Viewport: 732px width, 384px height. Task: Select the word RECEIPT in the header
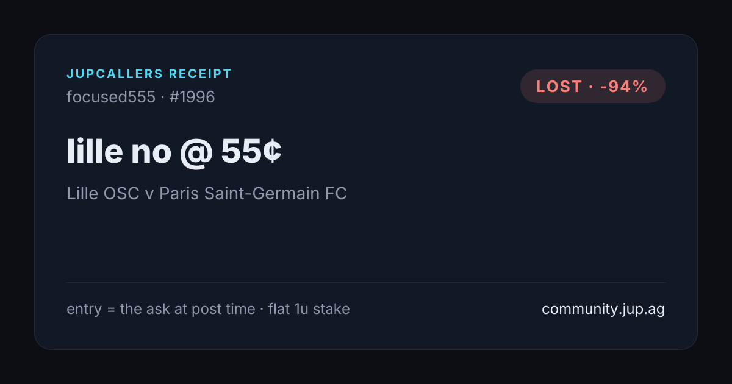tap(201, 74)
